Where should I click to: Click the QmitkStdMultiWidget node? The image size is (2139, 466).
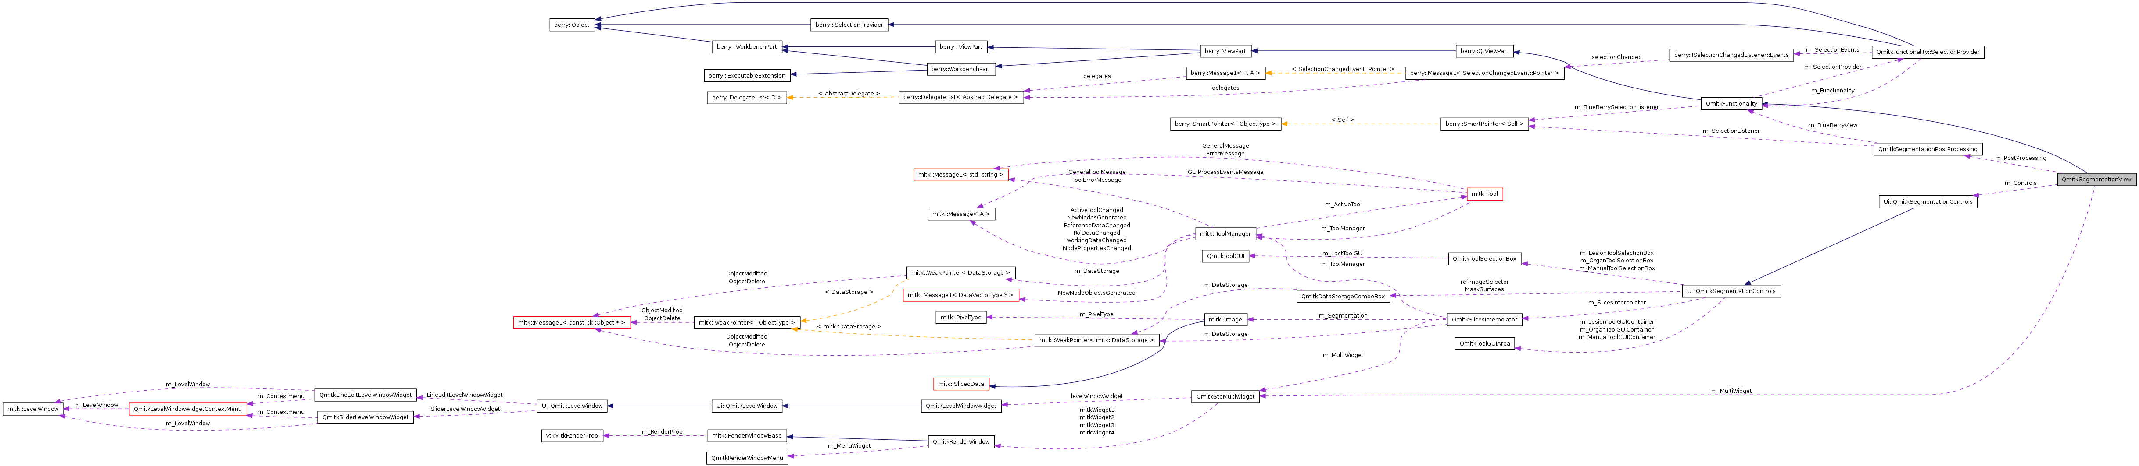coord(1225,396)
